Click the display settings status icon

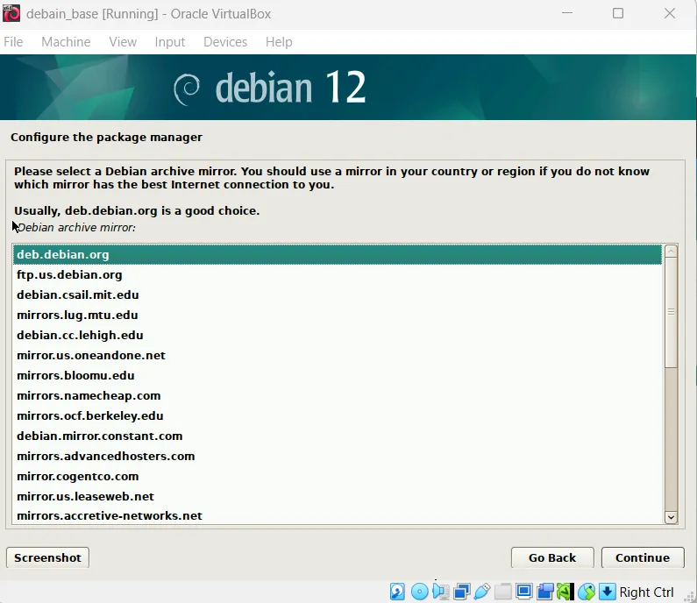pos(524,592)
